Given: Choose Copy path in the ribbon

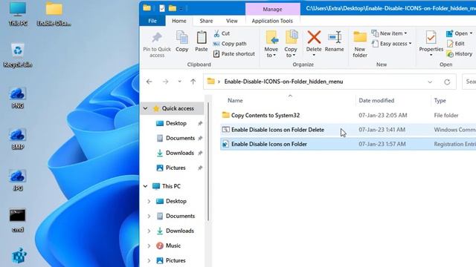Looking at the screenshot, I should click(x=230, y=44).
